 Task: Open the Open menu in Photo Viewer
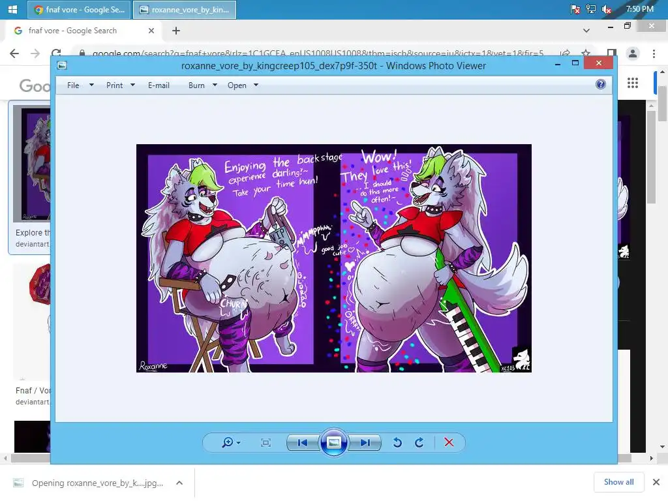[237, 85]
